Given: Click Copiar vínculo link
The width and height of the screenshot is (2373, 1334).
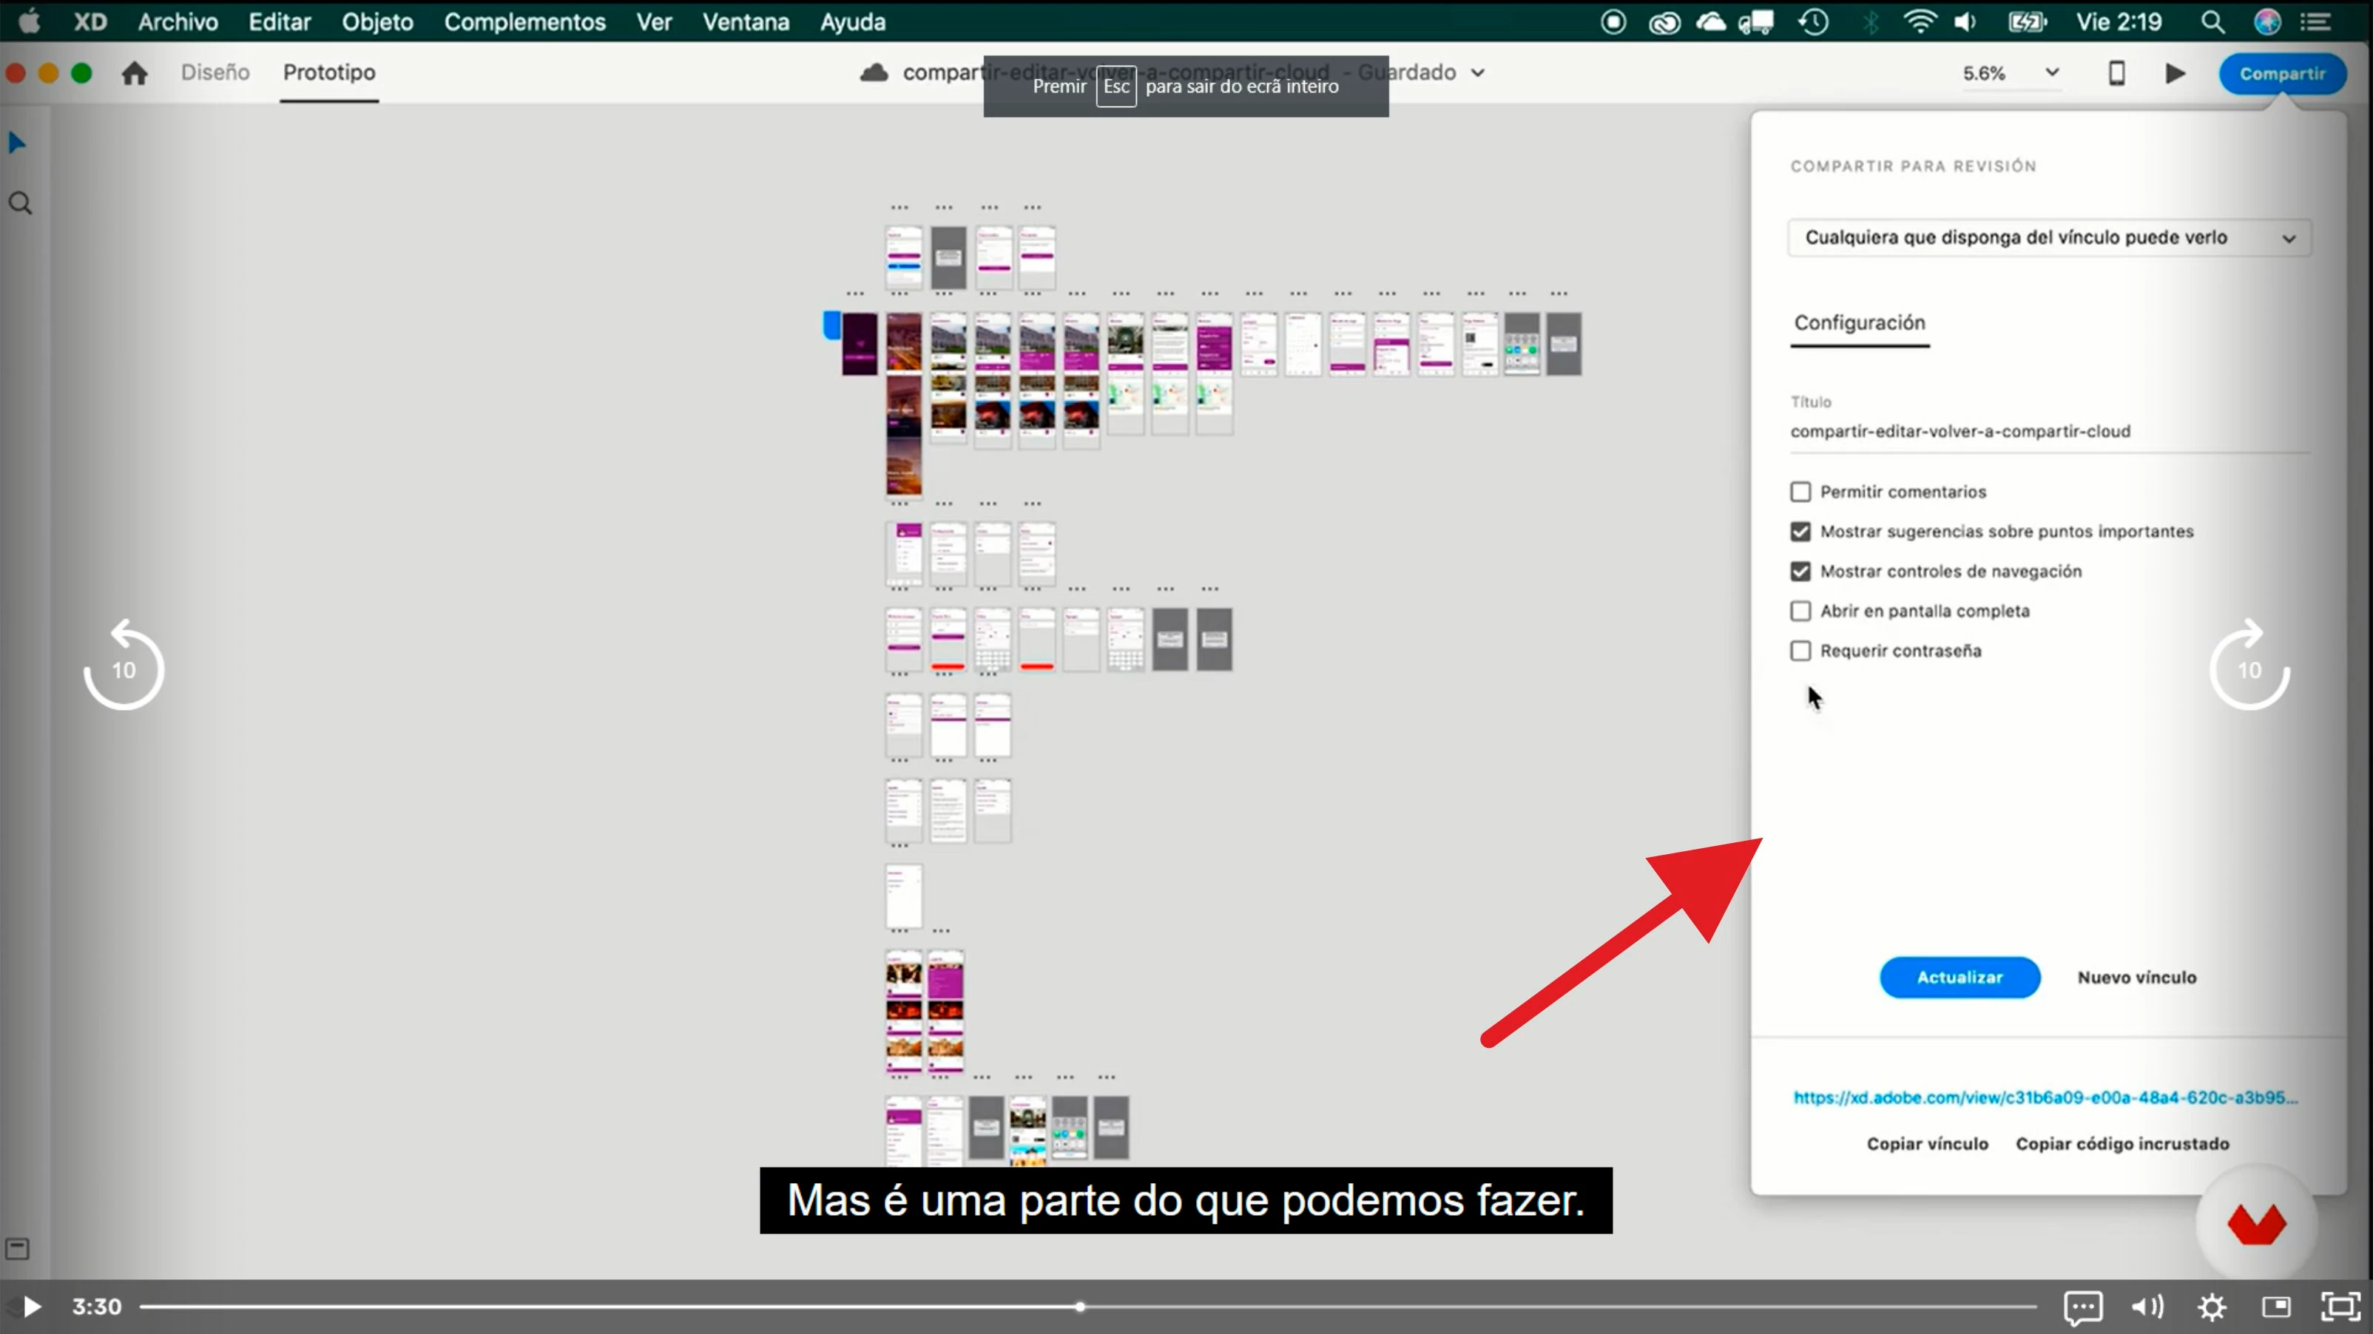Looking at the screenshot, I should point(1927,1143).
